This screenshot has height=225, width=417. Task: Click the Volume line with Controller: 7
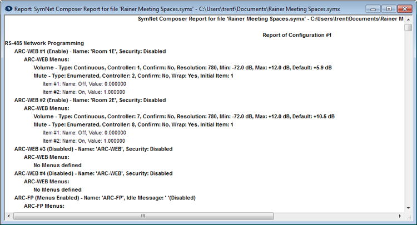point(184,116)
